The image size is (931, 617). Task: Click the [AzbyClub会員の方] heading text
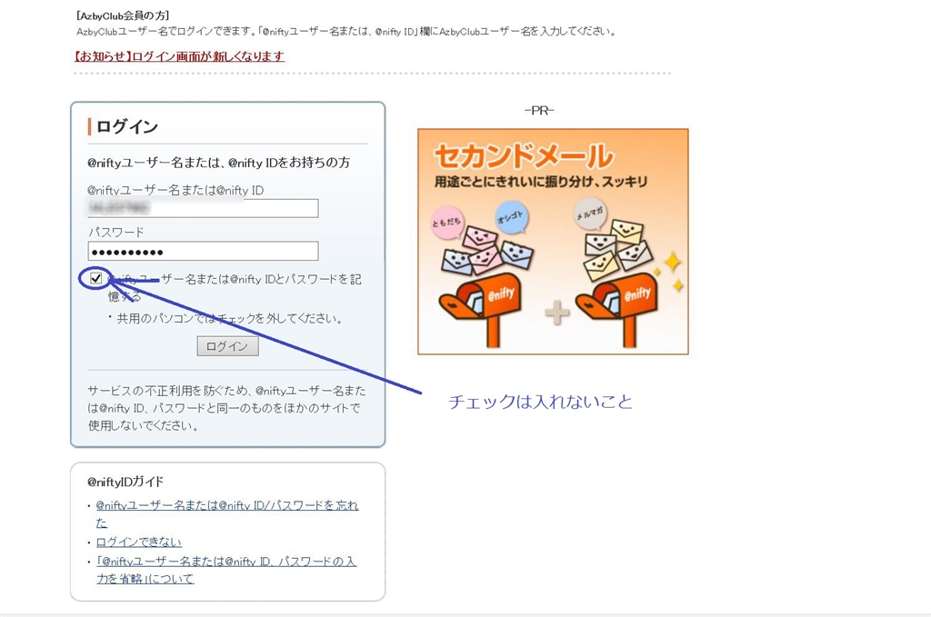pos(123,15)
